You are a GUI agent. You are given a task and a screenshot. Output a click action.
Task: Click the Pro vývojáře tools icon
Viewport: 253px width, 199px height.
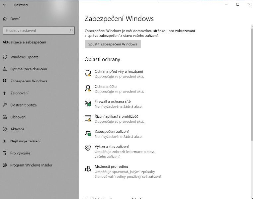[5, 153]
